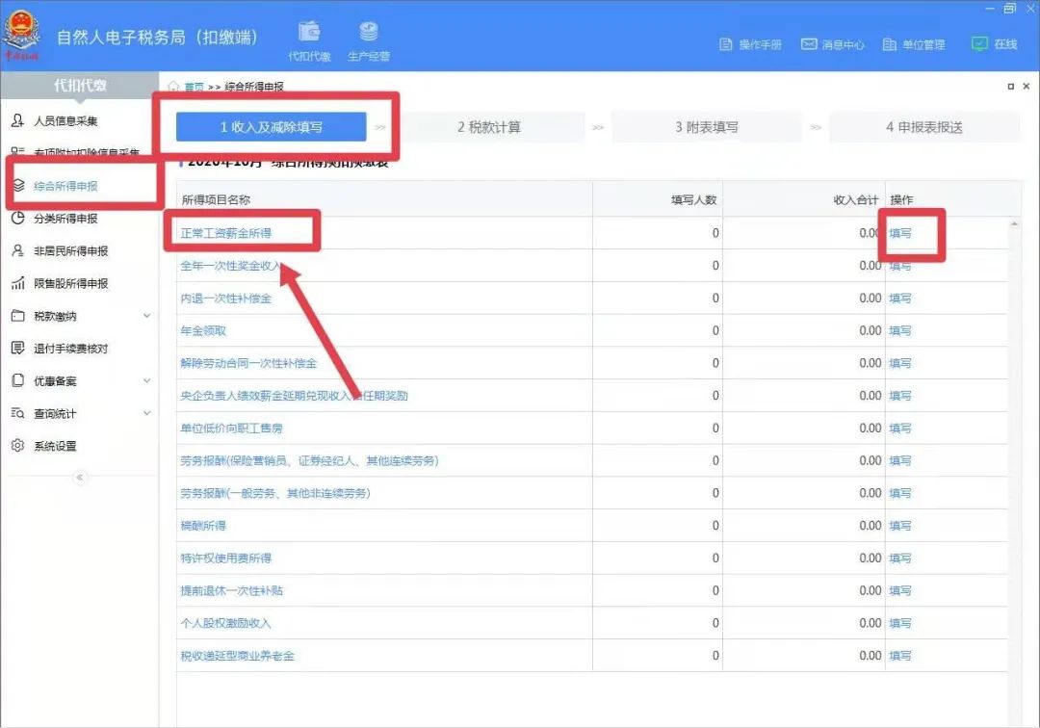Switch to step 4 申报表报送
Viewport: 1040px width, 728px height.
coord(923,127)
